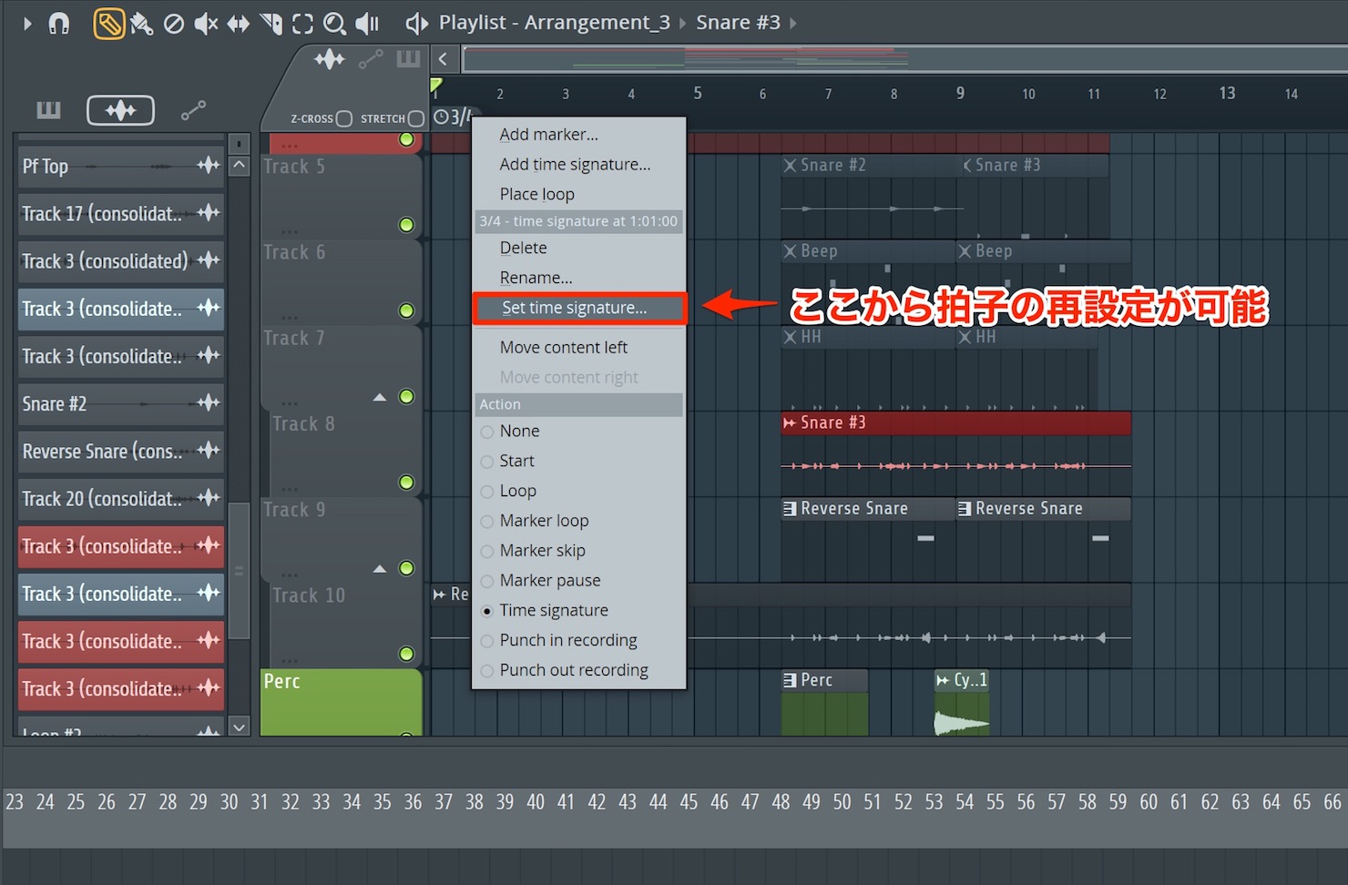Toggle the magnet snap tool
Screen dimensions: 1348x885
[59, 24]
